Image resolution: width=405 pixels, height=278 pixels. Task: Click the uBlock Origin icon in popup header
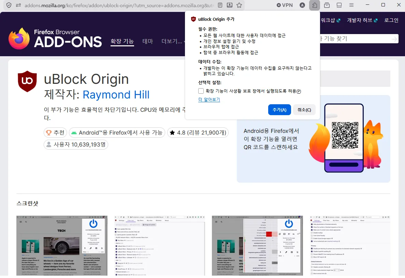[193, 19]
